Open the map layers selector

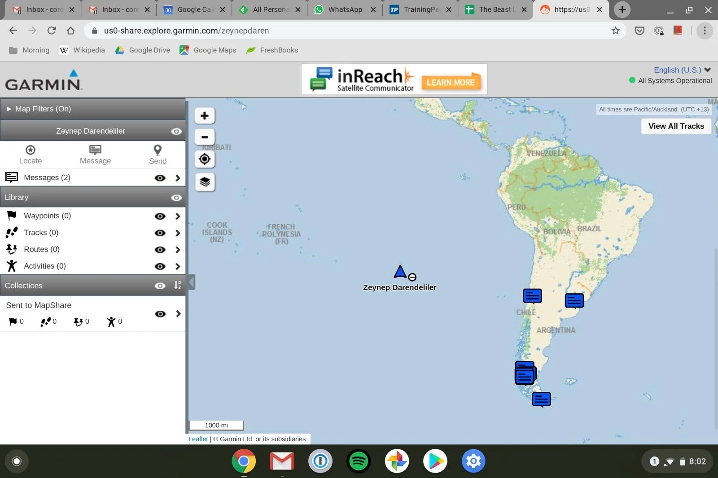tap(205, 182)
